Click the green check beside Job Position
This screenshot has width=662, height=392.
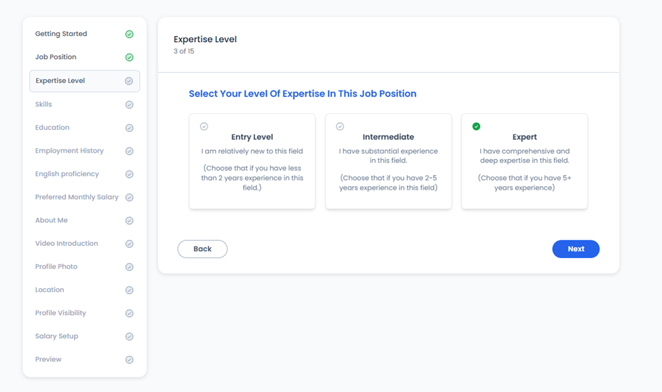(130, 58)
